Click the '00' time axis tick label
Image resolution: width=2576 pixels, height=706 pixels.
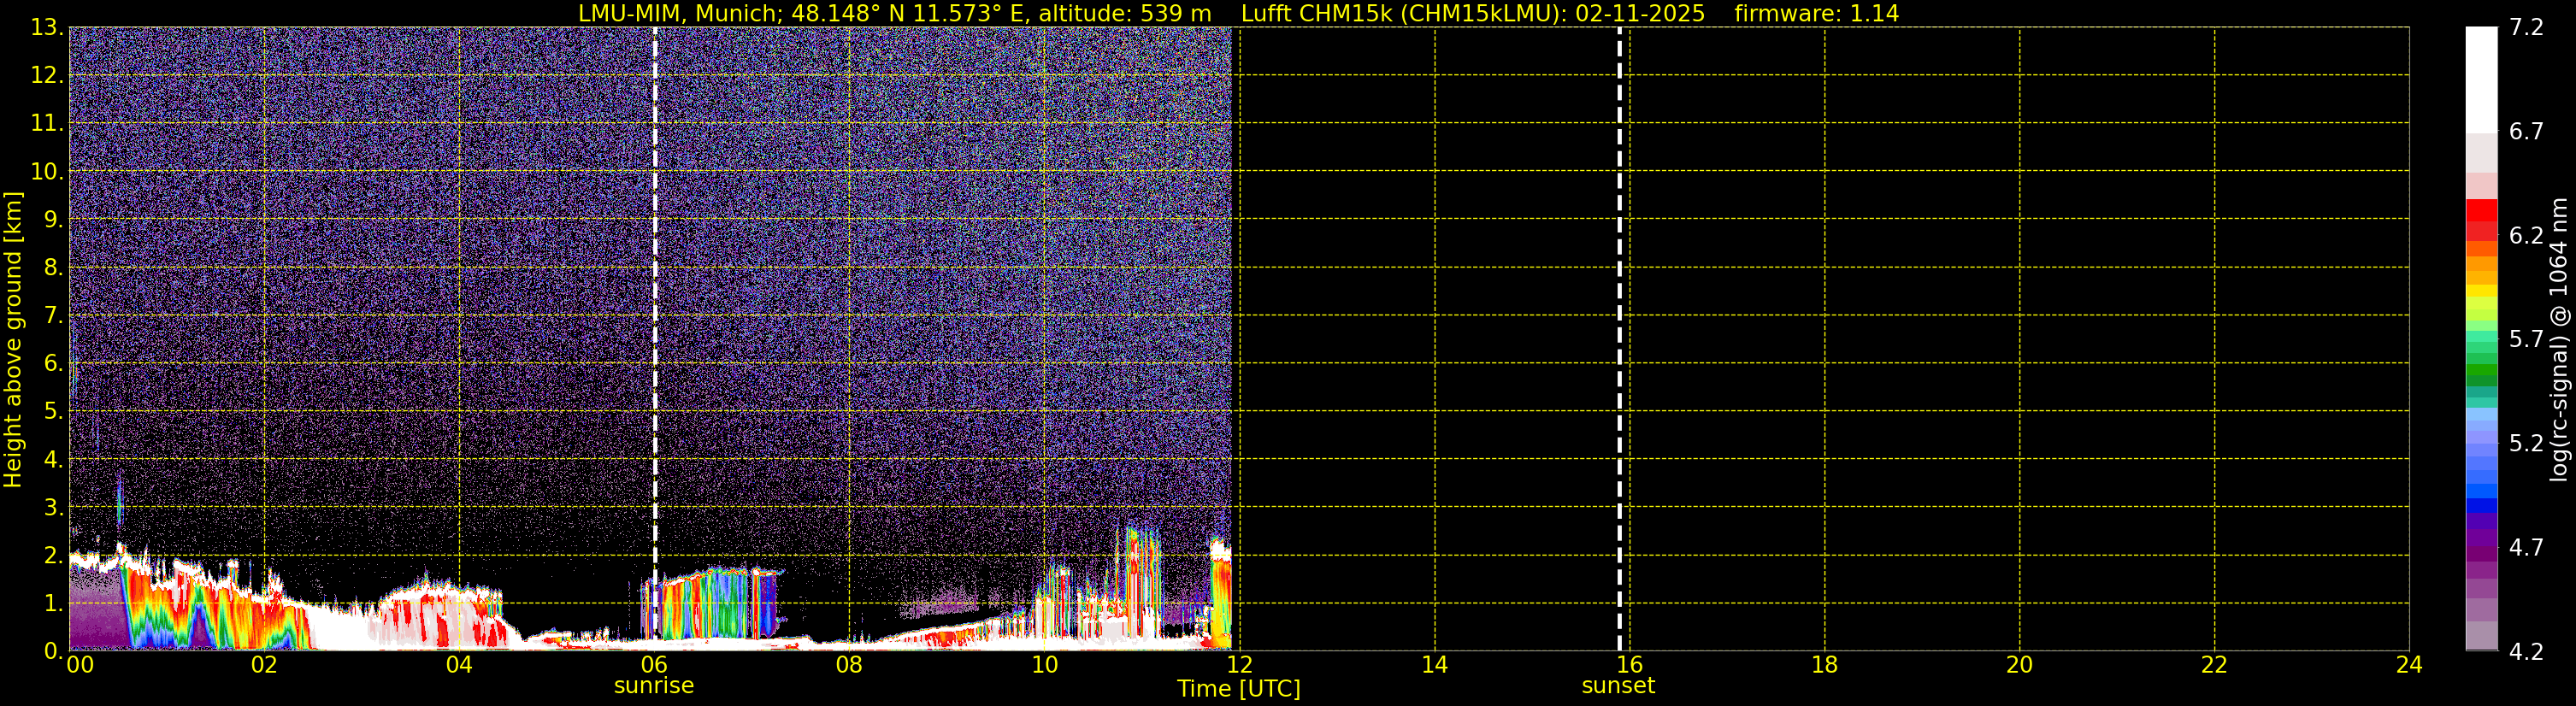coord(80,666)
